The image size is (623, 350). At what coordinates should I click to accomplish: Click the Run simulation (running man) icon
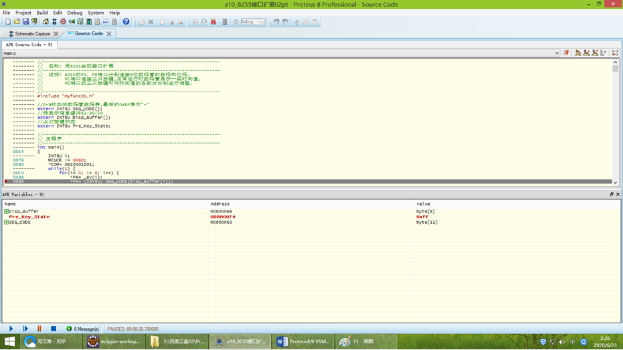566,53
